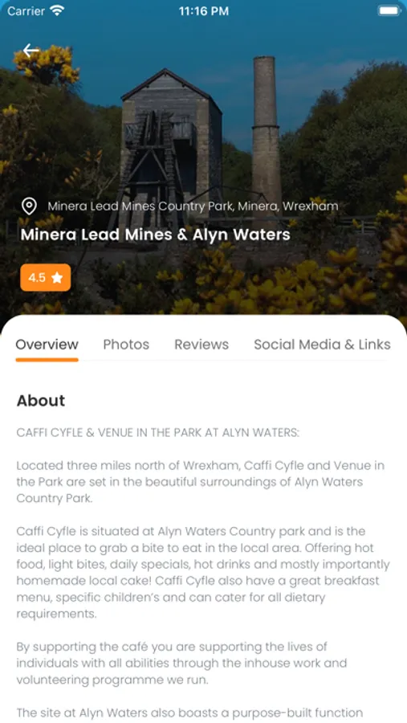Open Social Media & Links tab
407x723 pixels.
(x=322, y=345)
